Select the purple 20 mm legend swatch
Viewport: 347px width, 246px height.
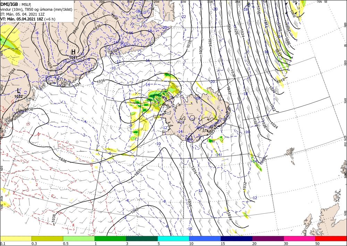click(268, 238)
